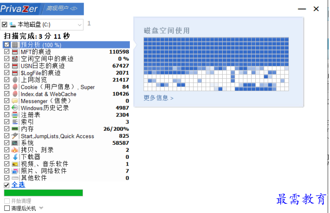Toggle the 全选 checkbox

pos(7,185)
